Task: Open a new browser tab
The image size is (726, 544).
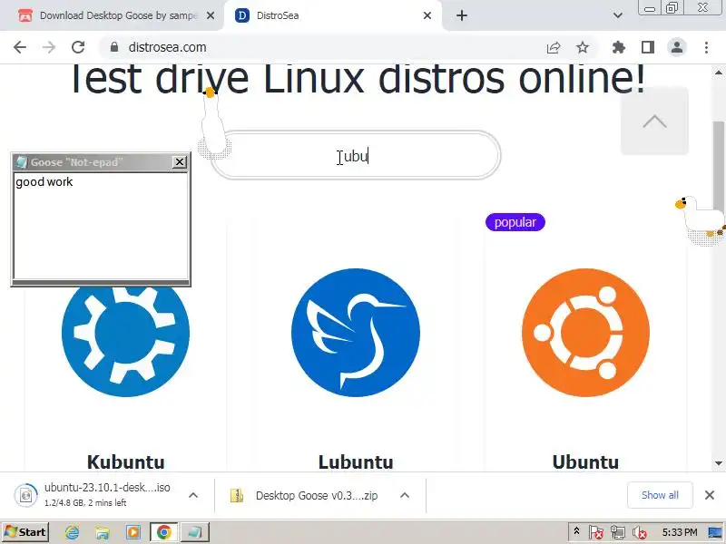Action: pos(462,15)
